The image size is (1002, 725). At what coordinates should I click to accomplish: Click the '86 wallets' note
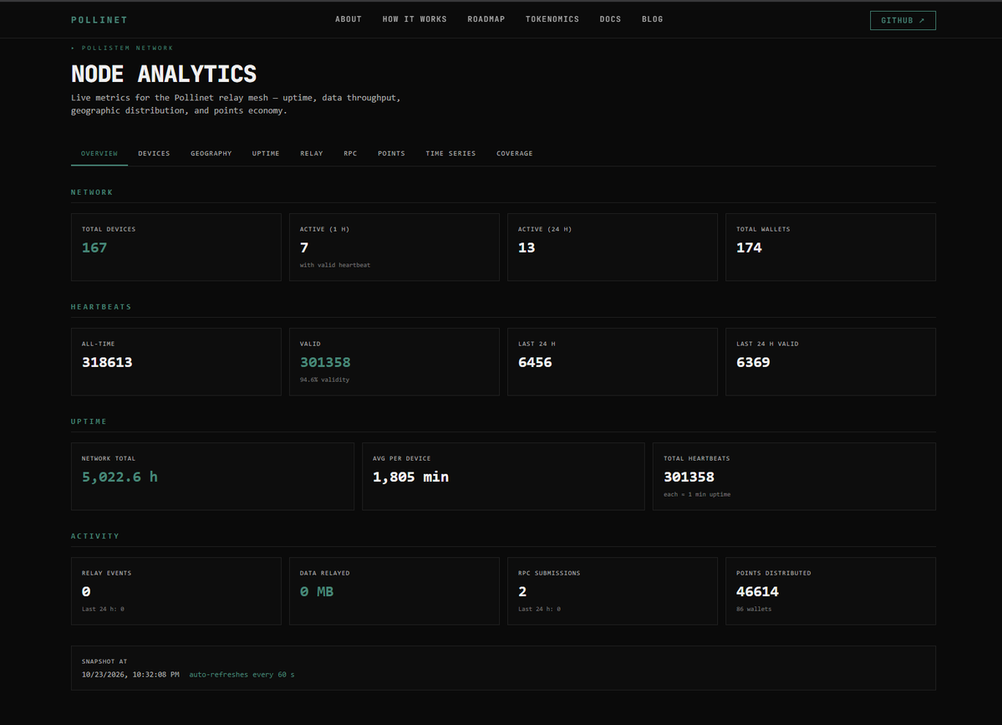tap(754, 610)
